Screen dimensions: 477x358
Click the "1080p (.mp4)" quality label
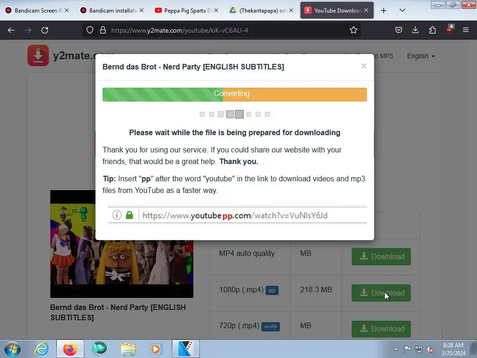pos(241,289)
